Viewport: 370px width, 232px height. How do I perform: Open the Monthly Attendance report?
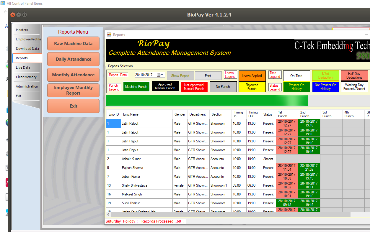[73, 75]
